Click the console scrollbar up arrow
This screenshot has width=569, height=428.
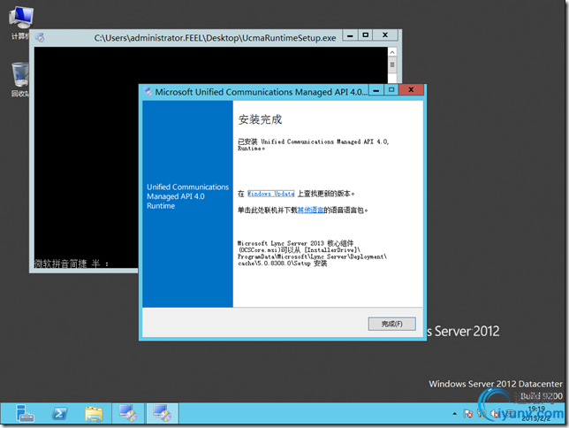click(392, 52)
